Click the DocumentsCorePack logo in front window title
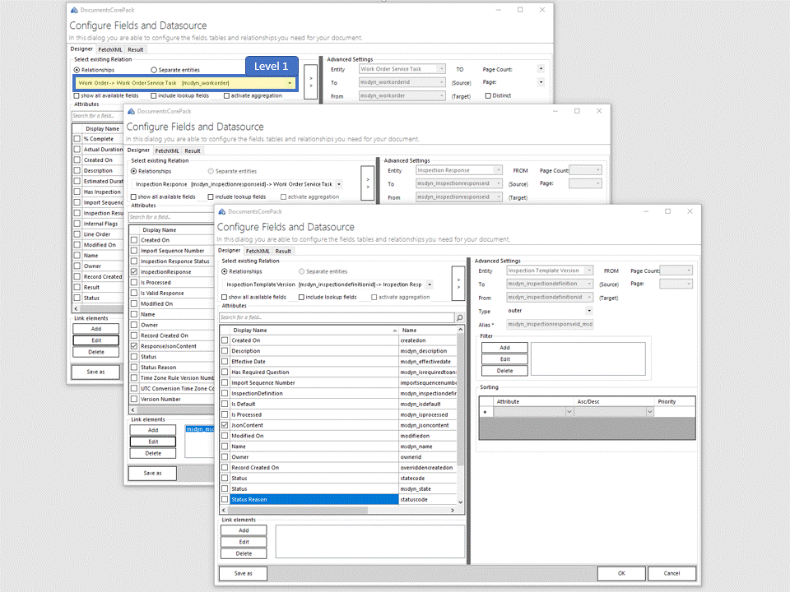 [x=221, y=211]
